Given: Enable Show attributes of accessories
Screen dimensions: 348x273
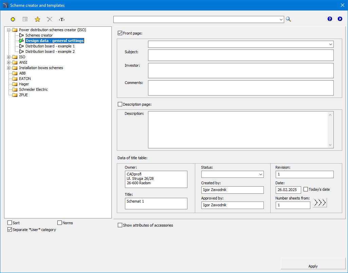Looking at the screenshot, I should click(x=120, y=225).
